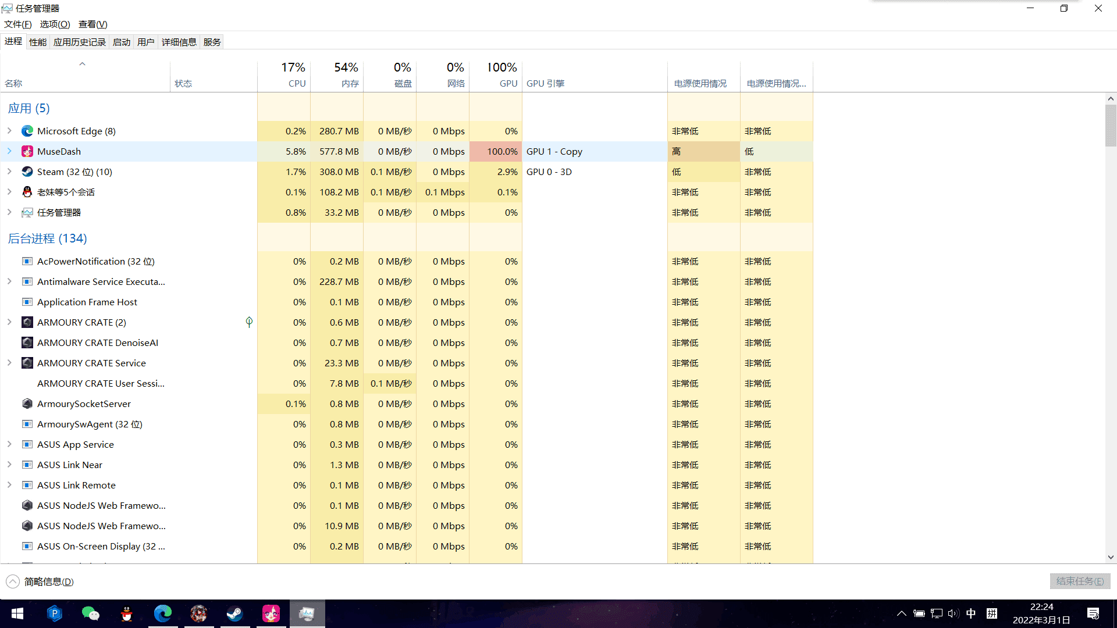Expand the MuseDash process group

click(9, 151)
